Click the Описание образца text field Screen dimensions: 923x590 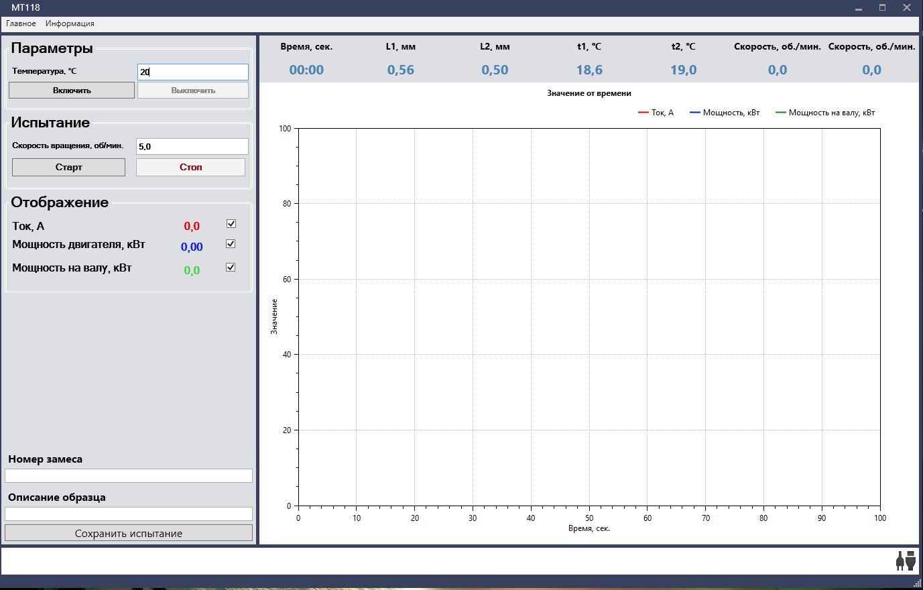click(x=129, y=514)
